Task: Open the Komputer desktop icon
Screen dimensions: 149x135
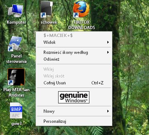Action: coord(15,11)
